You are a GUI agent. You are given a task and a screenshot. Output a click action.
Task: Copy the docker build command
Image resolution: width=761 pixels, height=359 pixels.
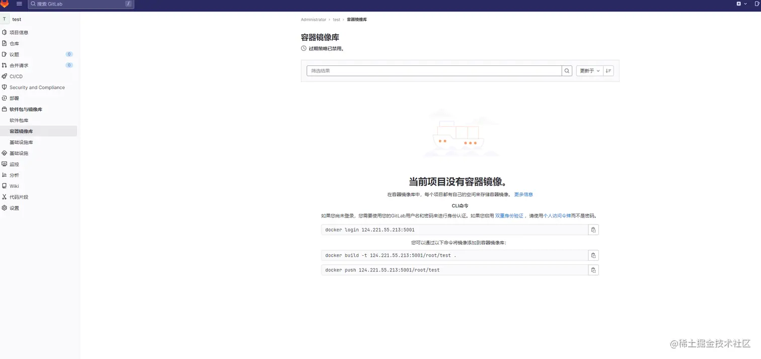[x=593, y=255]
